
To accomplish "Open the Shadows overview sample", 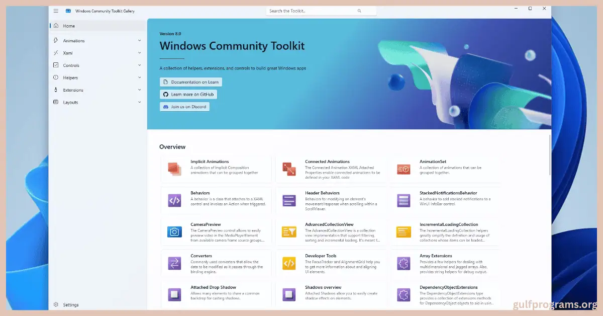I will (289, 294).
